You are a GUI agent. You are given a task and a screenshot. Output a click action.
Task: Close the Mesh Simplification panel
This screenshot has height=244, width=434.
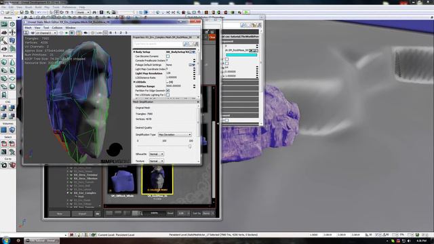coord(198,102)
